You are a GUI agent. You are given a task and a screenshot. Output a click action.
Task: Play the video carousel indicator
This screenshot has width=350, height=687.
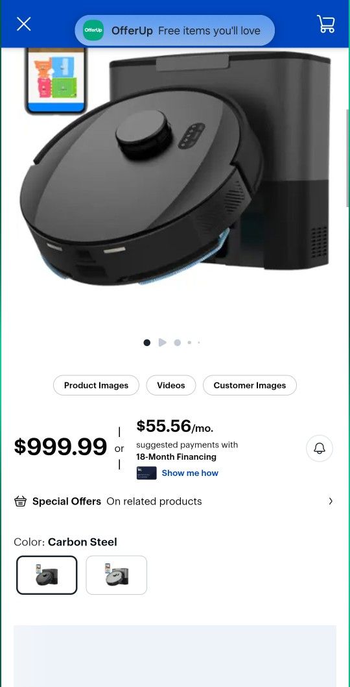pos(162,342)
